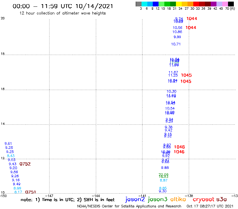This screenshot has height=209, width=238.
Task: Click the light blue value 8.87
Action: point(164,180)
